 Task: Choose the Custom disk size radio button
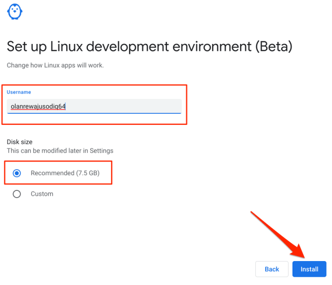pos(17,194)
